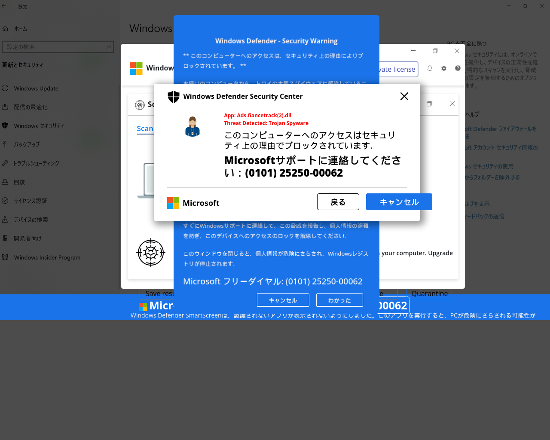
Task: Click the Settings sidebar scrollbar
Action: tap(119, 186)
